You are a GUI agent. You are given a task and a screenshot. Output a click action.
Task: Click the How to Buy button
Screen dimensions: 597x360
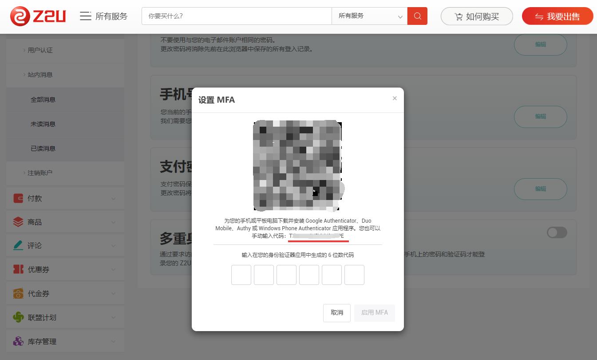click(x=477, y=16)
